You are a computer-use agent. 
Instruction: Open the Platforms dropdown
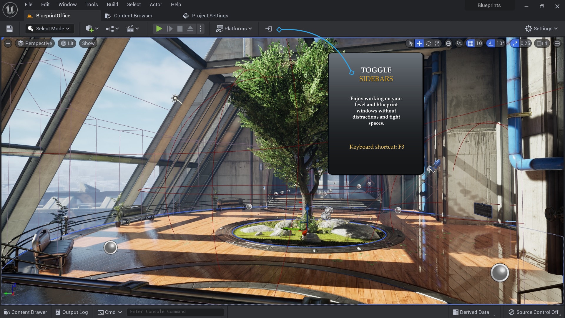pyautogui.click(x=234, y=29)
